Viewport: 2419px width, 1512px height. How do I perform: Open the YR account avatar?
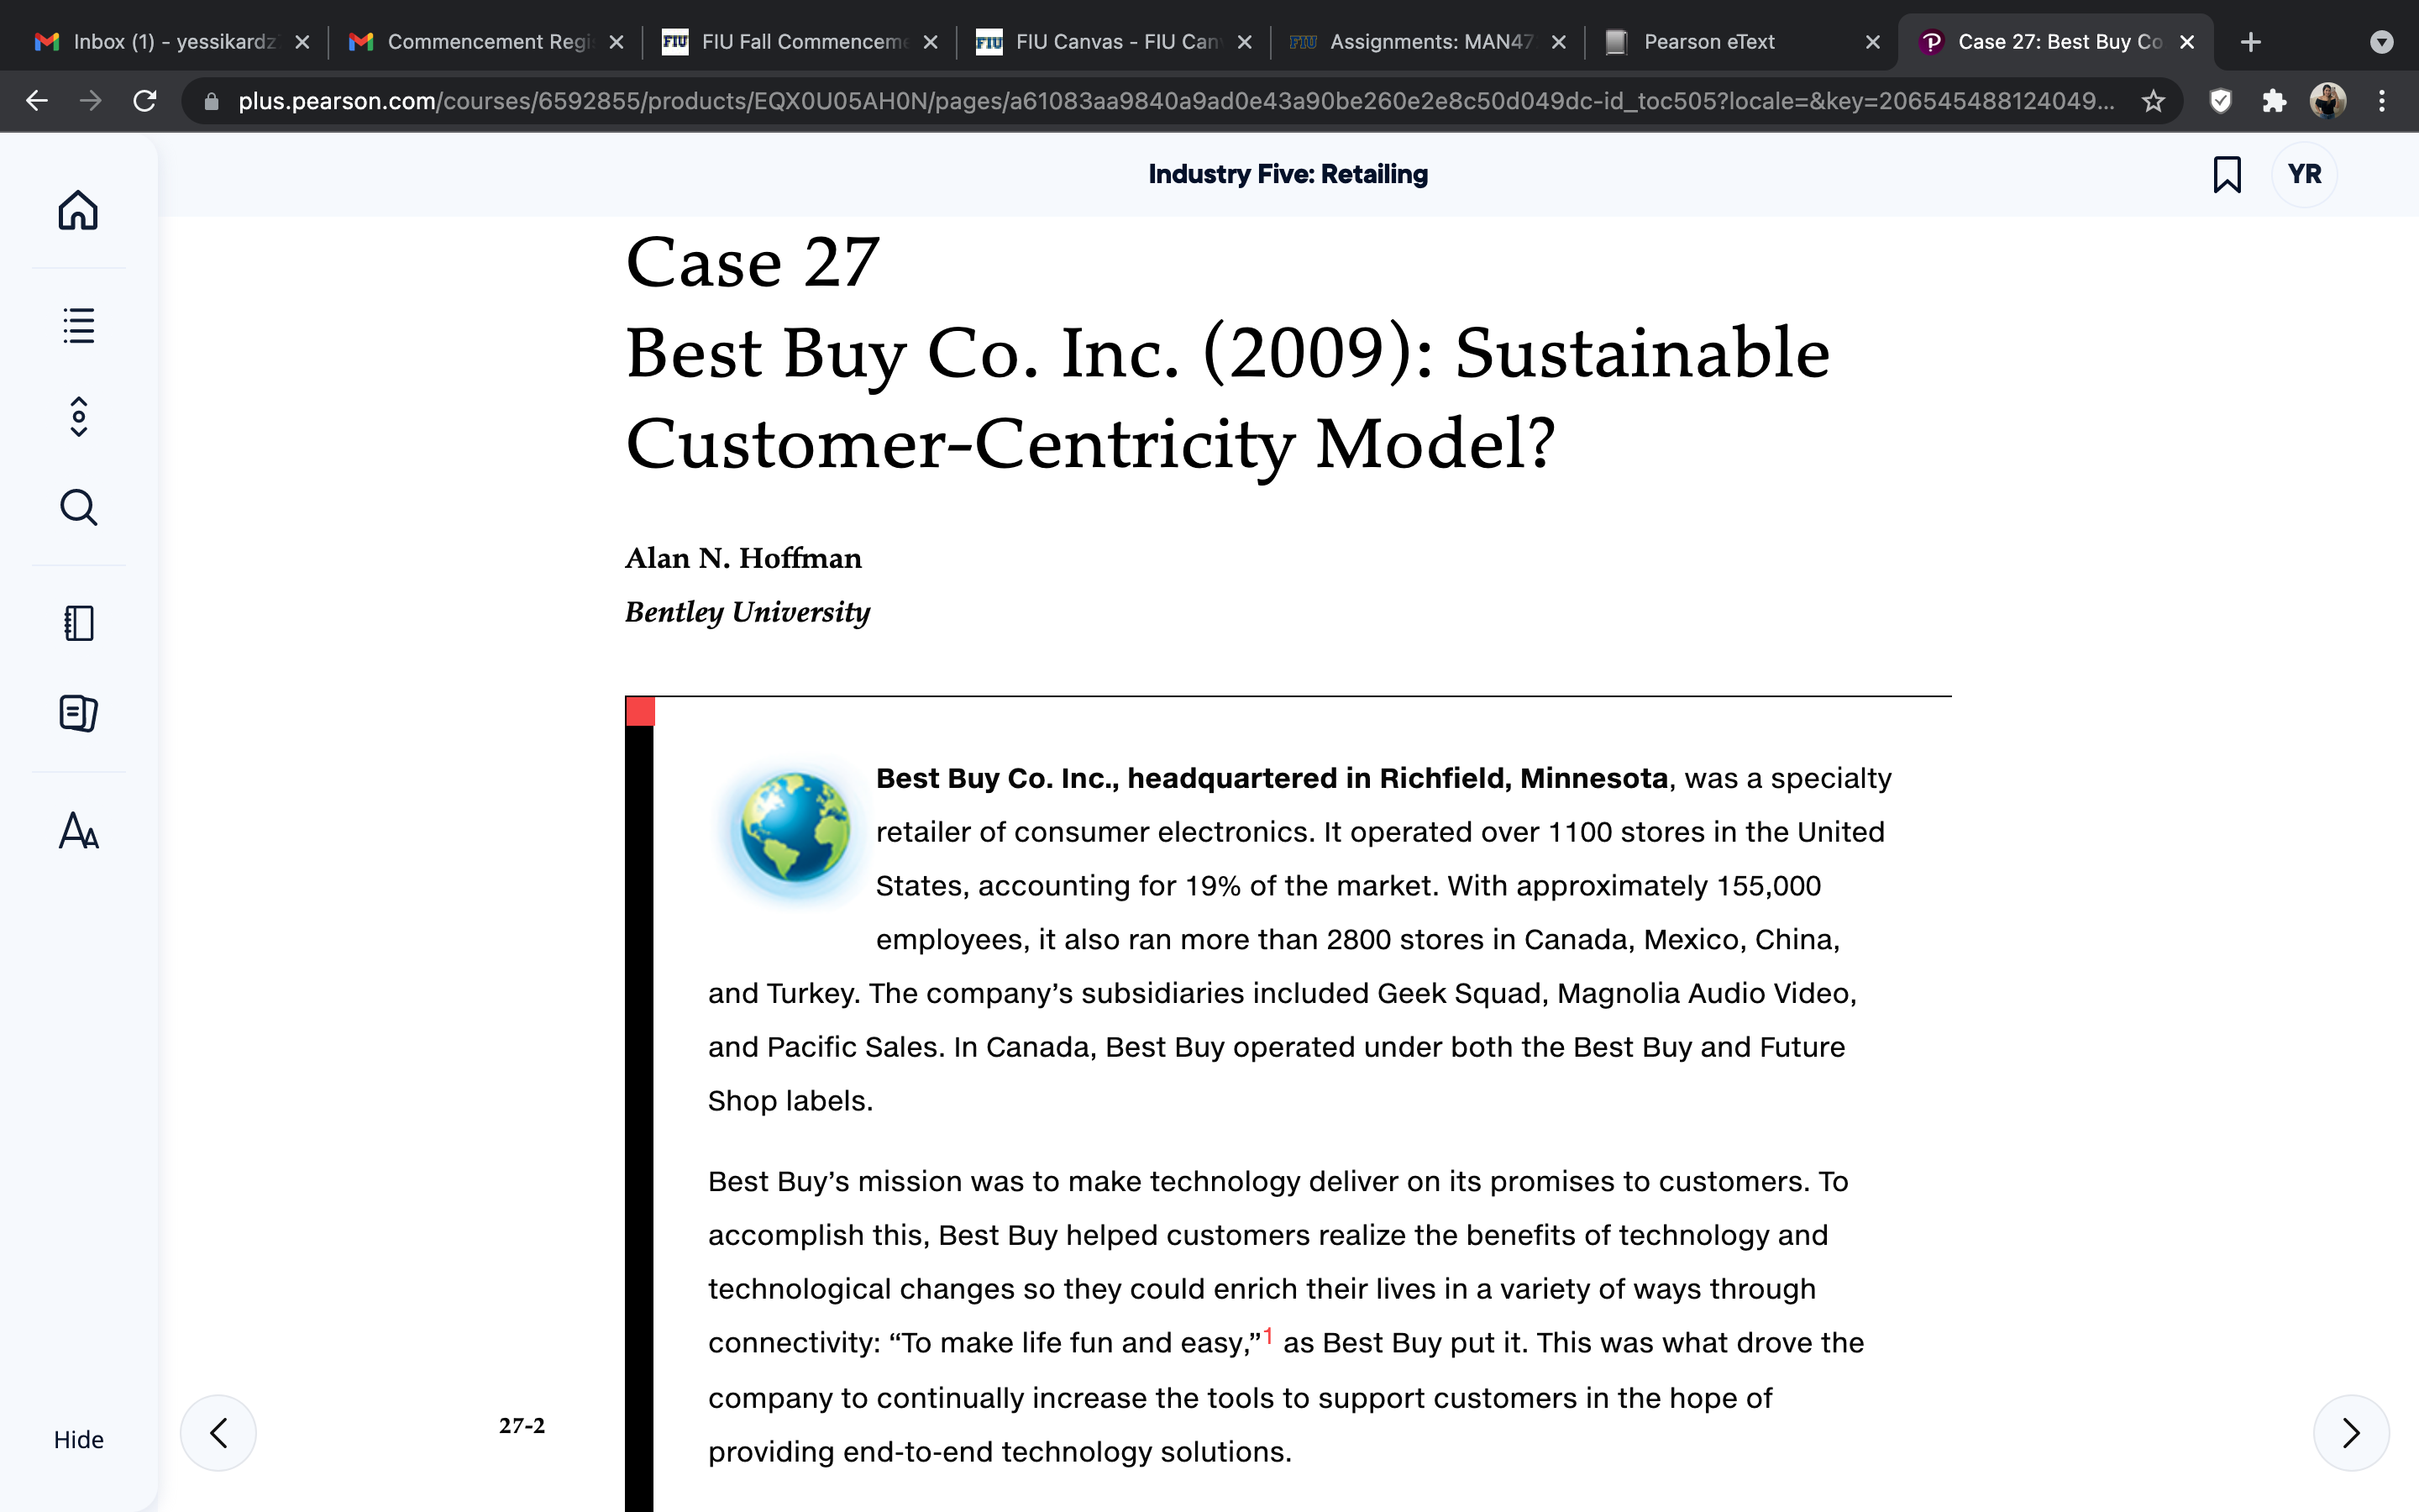pyautogui.click(x=2304, y=174)
